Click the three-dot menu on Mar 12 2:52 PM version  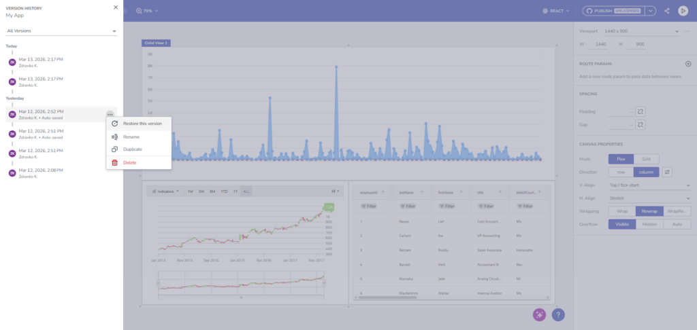[110, 114]
